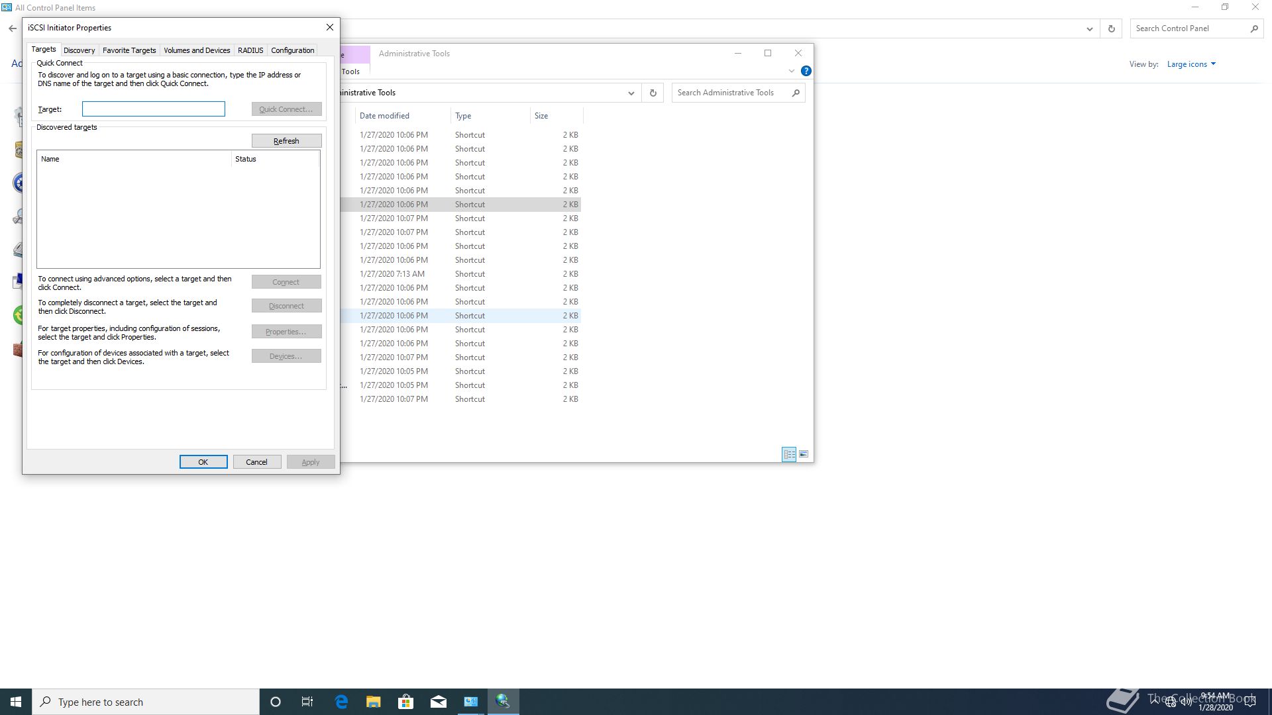Open the Action Center notifications
The image size is (1272, 715).
(x=1249, y=702)
